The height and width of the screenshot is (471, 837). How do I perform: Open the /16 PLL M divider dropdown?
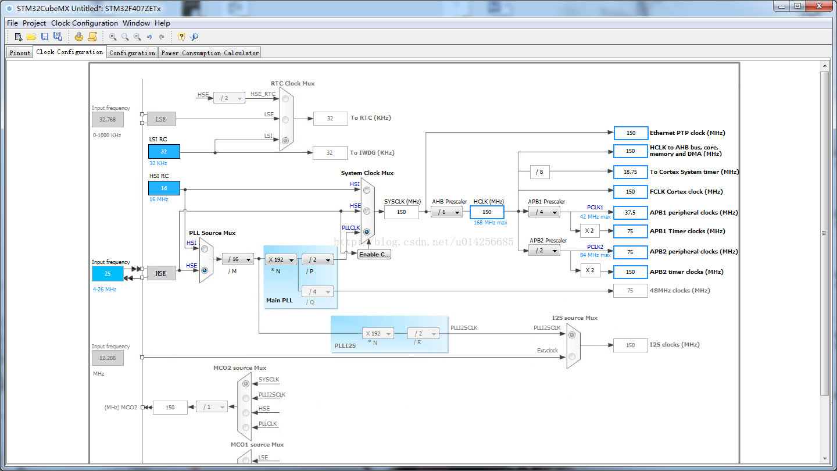238,259
